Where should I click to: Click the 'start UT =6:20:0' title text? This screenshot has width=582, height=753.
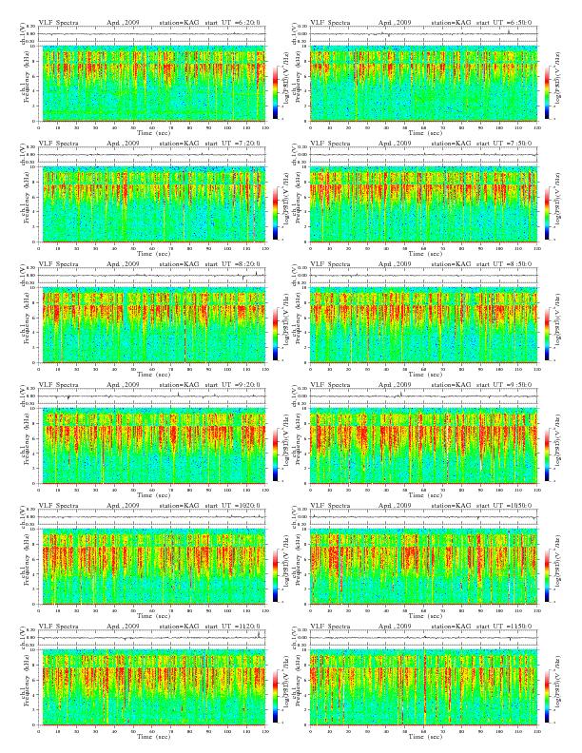(x=233, y=23)
